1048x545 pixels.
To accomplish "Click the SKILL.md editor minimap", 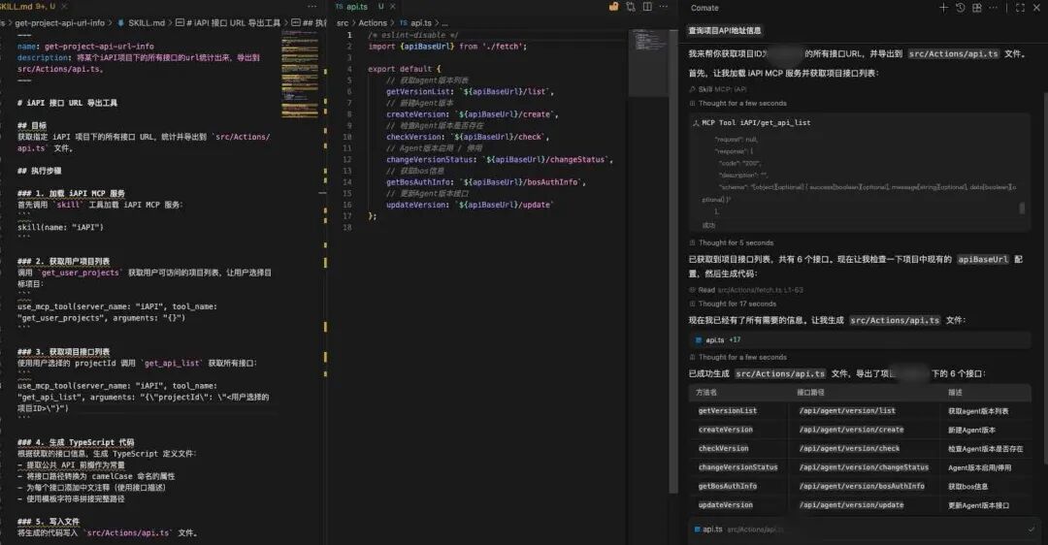I will 300,74.
